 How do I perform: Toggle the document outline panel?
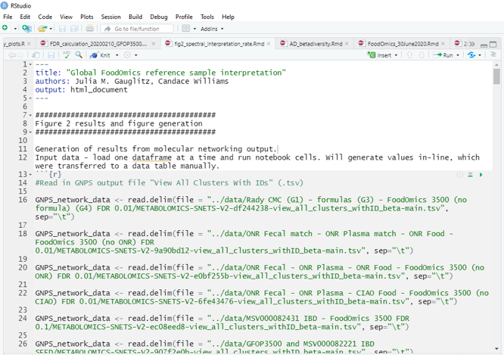(493, 54)
